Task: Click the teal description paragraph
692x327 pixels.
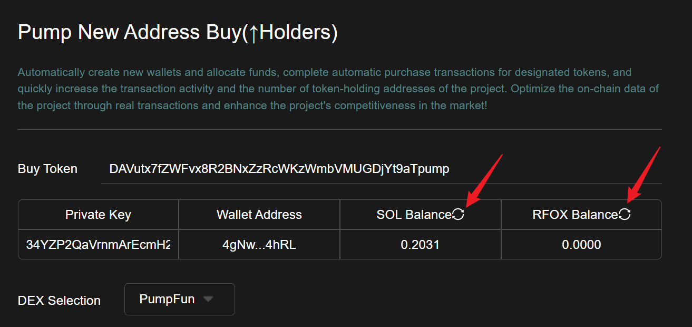Action: (x=337, y=89)
